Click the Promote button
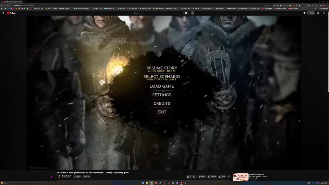Screen dimensions: 329x185 212,177
